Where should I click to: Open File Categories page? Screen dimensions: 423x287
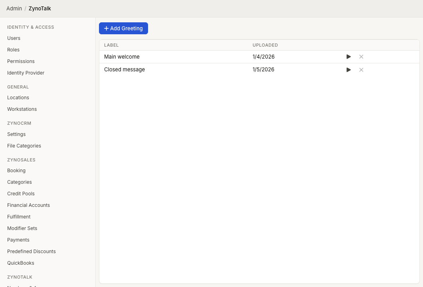(24, 146)
